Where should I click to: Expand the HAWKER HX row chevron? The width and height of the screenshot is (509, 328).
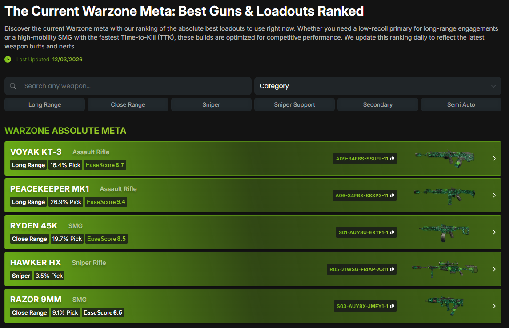pos(494,269)
